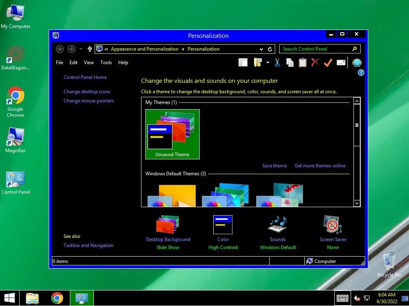Open the Color High Contrast settings
This screenshot has height=306, width=409.
pyautogui.click(x=223, y=232)
